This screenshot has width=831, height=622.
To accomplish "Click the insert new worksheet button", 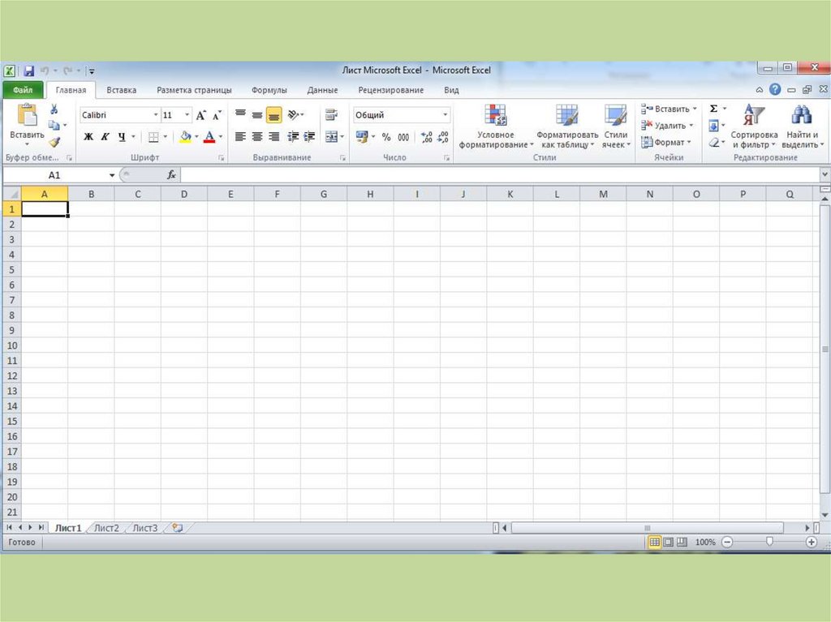I will [177, 528].
